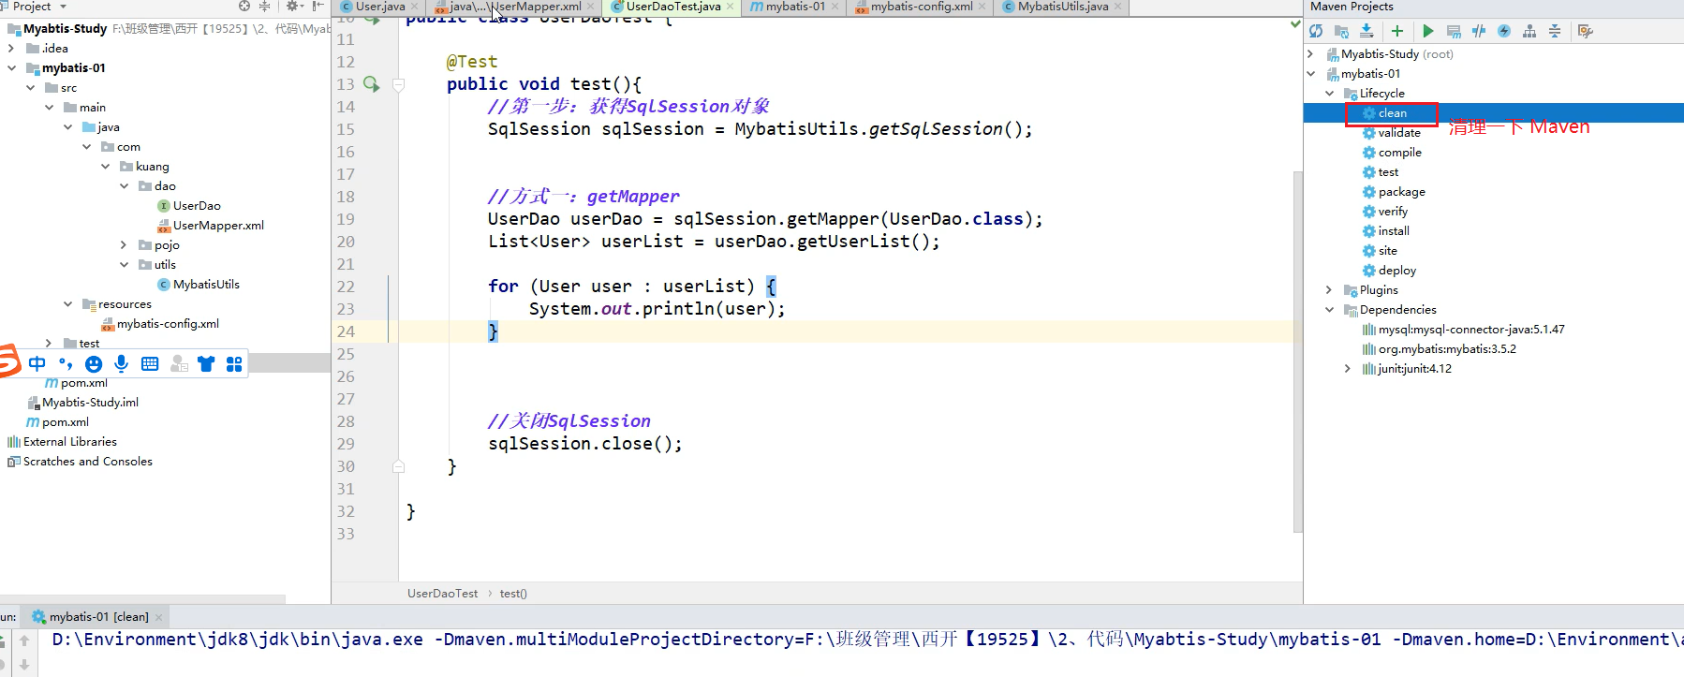Open MybatisUtils class in tree
The width and height of the screenshot is (1684, 677).
(x=199, y=284)
